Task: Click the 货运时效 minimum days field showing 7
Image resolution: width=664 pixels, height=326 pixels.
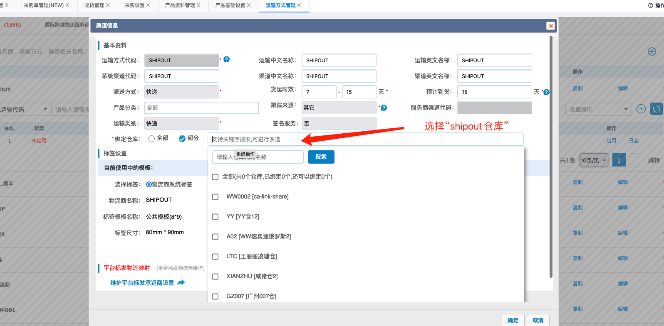Action: coord(319,92)
